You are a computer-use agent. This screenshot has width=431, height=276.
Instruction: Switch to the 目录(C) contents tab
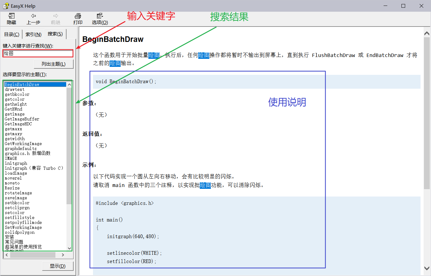click(12, 34)
